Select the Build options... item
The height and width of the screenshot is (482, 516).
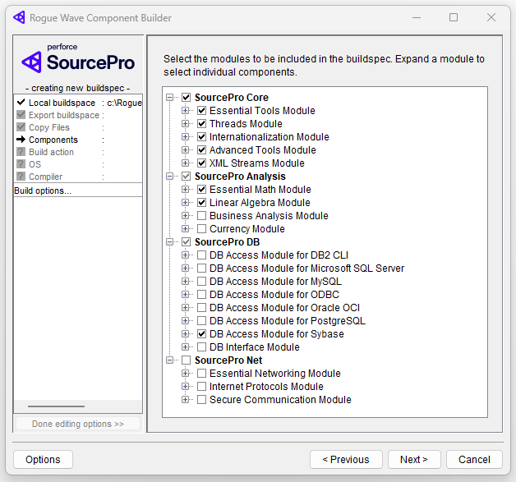(43, 191)
